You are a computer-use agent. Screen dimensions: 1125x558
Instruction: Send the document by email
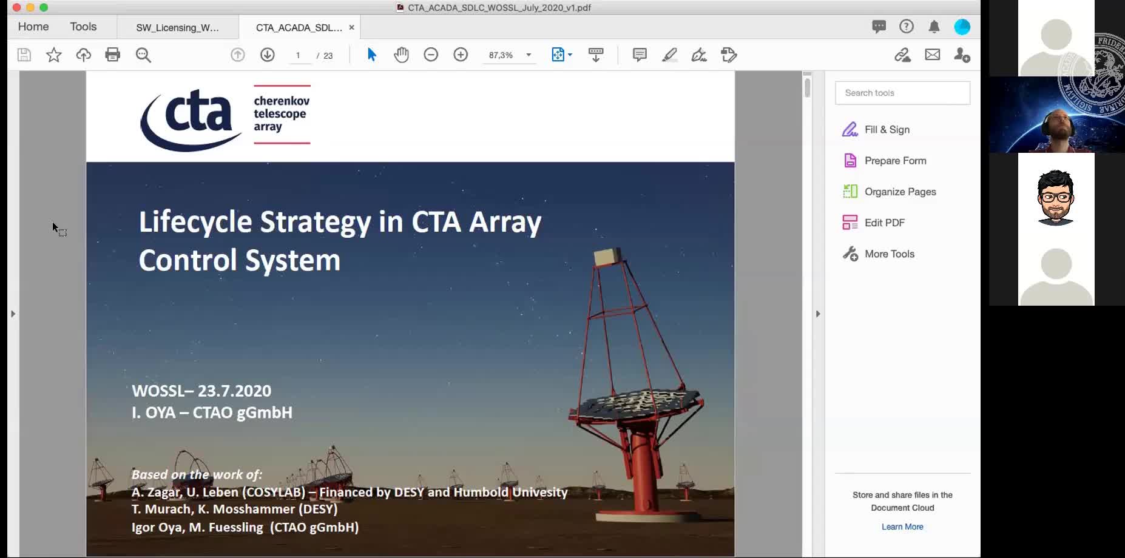tap(933, 55)
